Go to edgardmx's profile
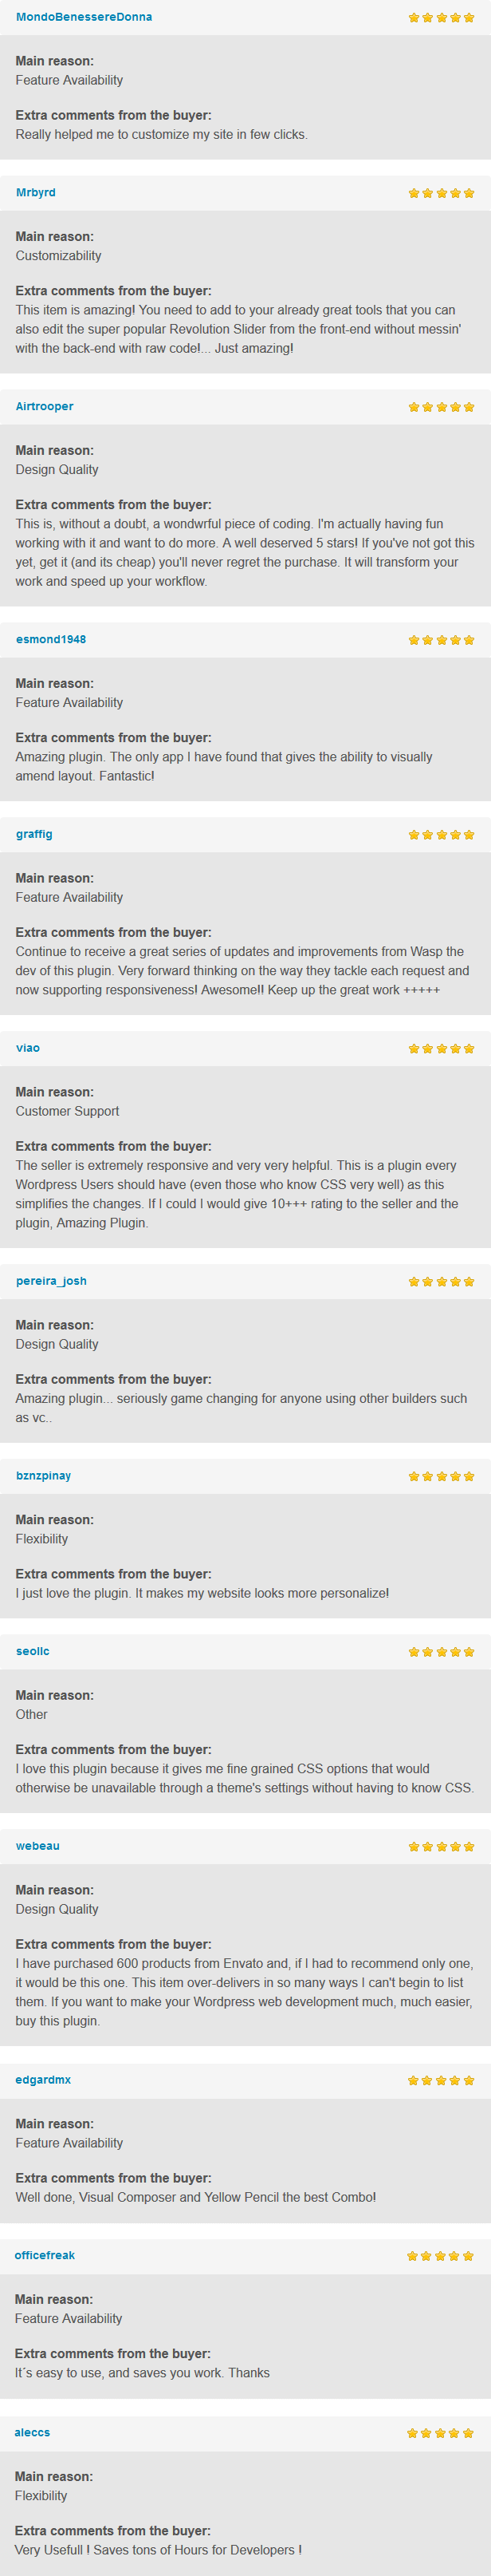The image size is (491, 2576). [43, 2080]
